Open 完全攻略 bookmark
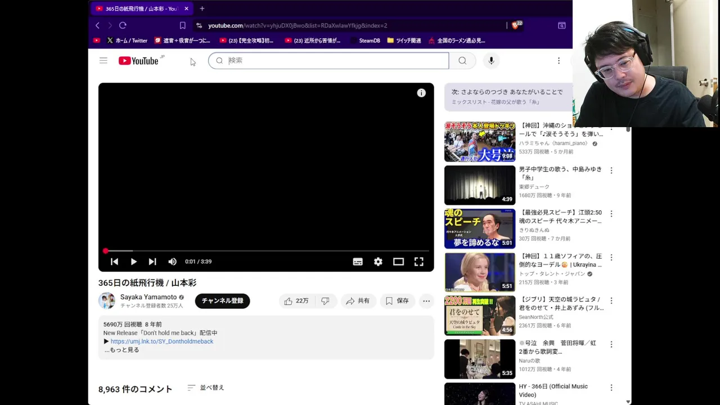The width and height of the screenshot is (720, 405). (246, 40)
